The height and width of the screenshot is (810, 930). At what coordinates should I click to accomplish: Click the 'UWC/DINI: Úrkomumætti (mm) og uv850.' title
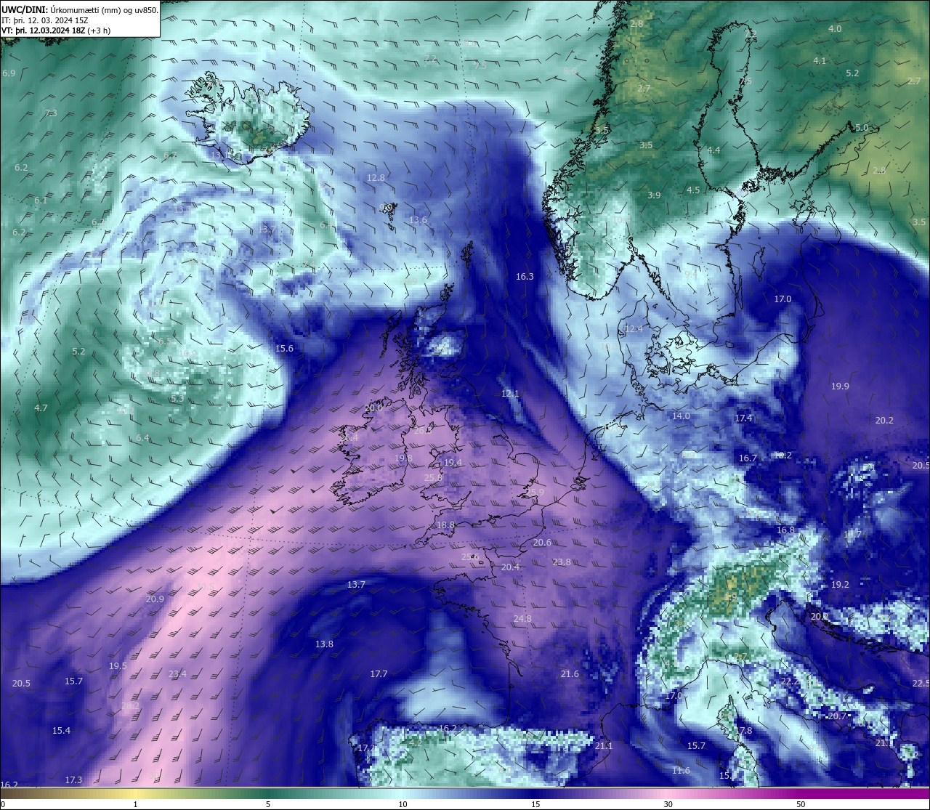point(80,10)
